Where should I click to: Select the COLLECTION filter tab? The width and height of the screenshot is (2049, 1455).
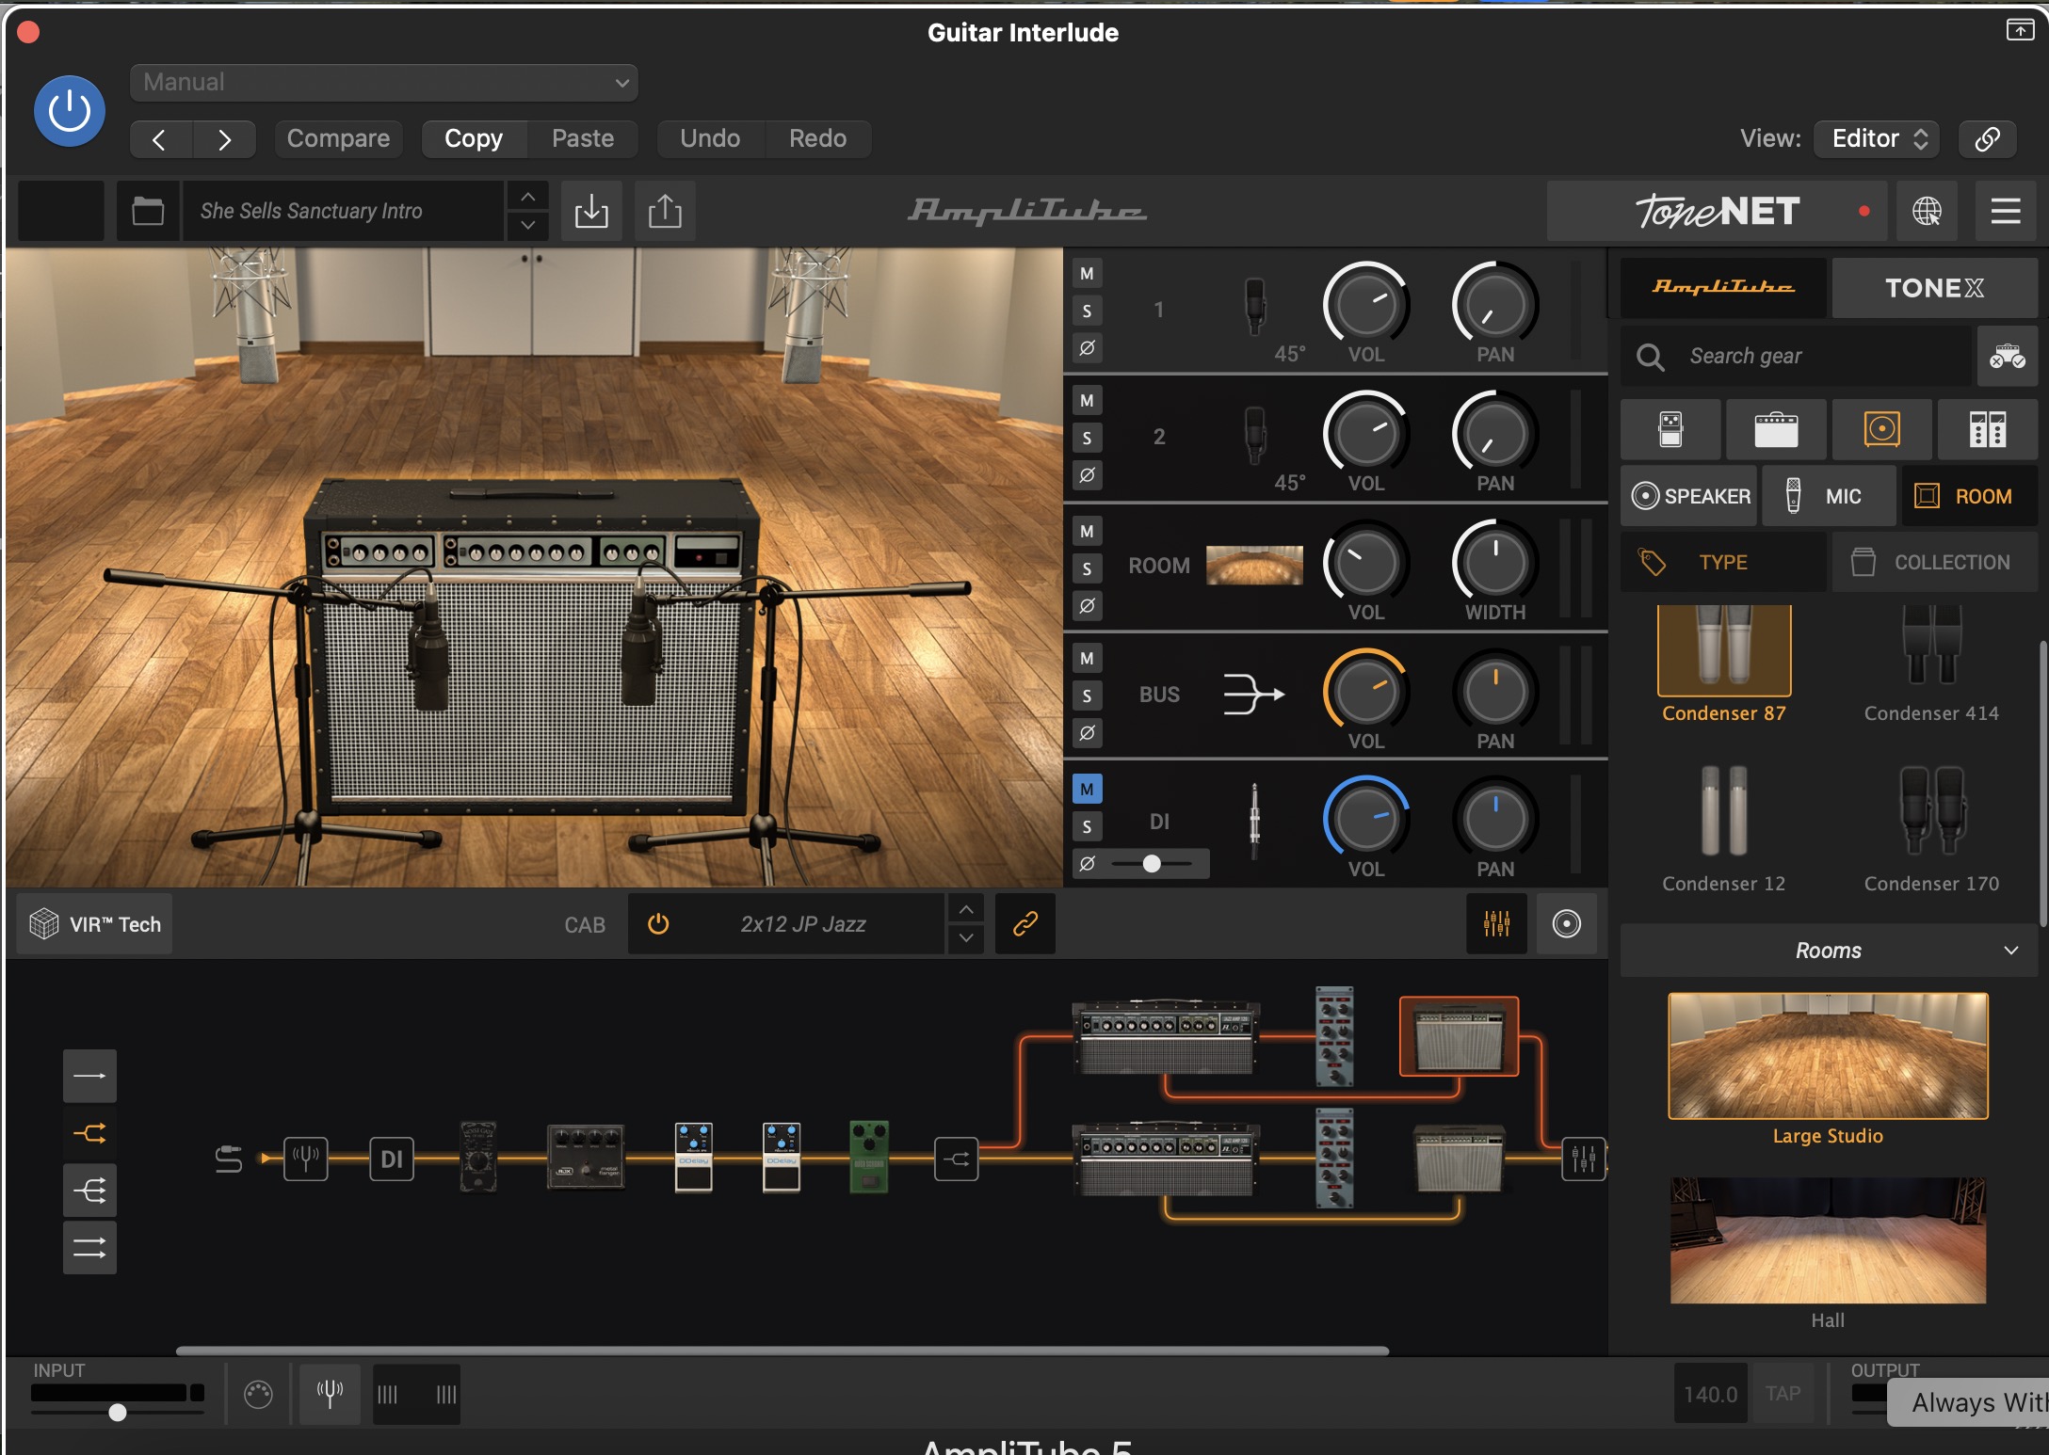coord(1934,562)
